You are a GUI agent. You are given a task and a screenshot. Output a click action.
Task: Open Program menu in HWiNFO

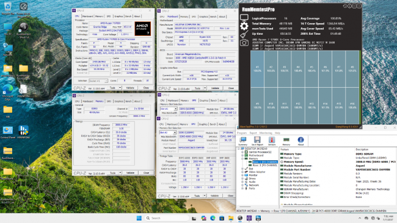242,133
